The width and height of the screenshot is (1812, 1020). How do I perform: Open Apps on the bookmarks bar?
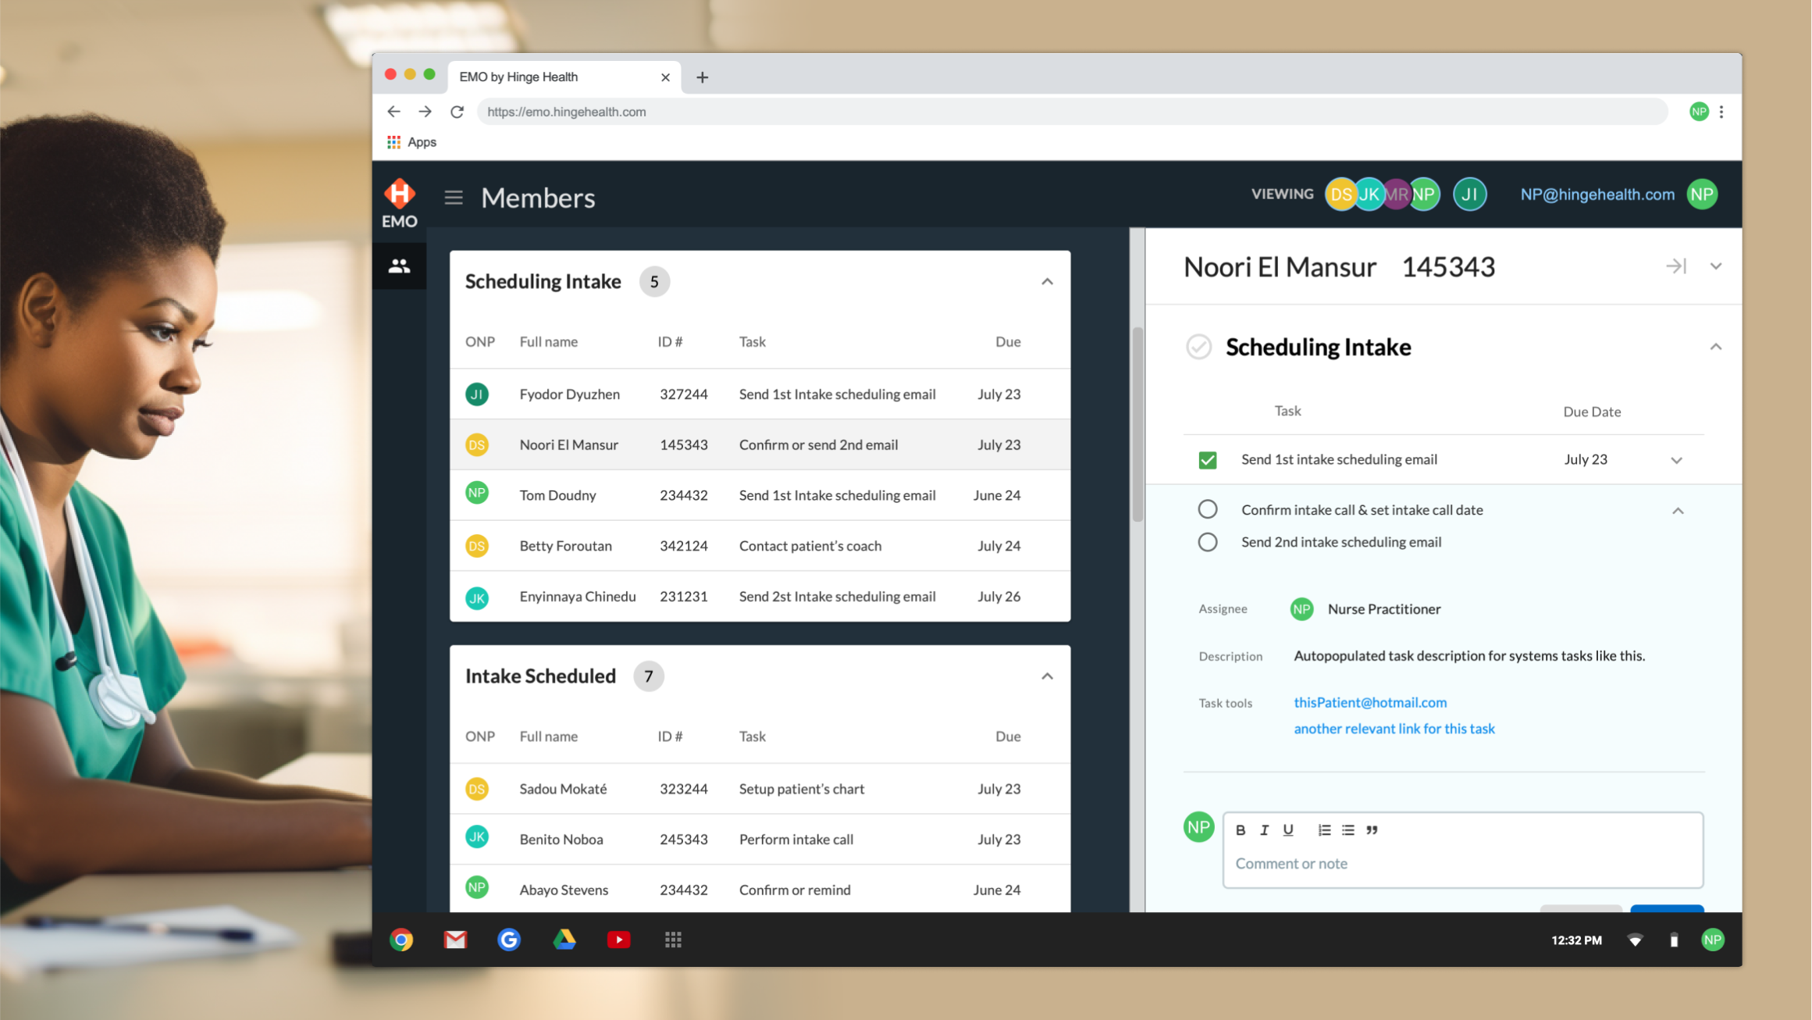click(412, 141)
